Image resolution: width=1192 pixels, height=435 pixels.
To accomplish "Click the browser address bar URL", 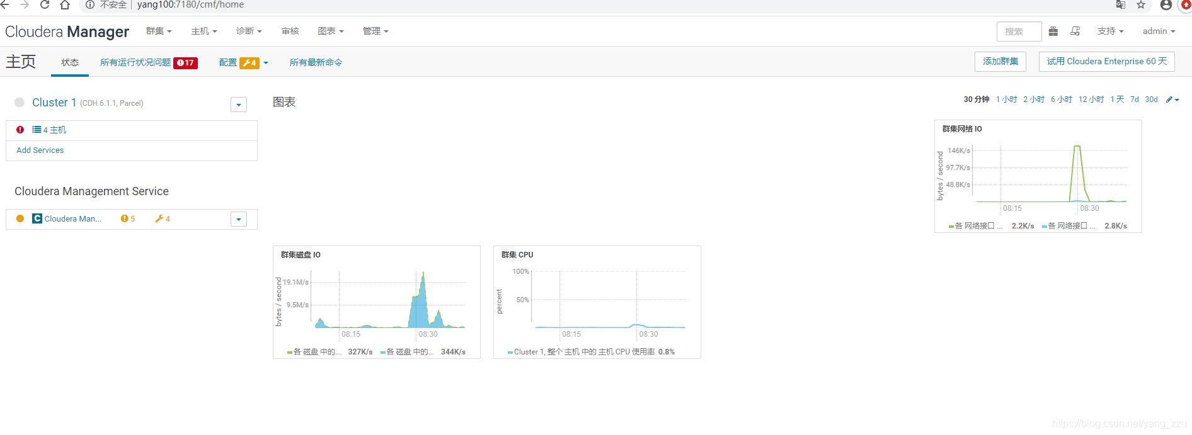I will coord(190,4).
